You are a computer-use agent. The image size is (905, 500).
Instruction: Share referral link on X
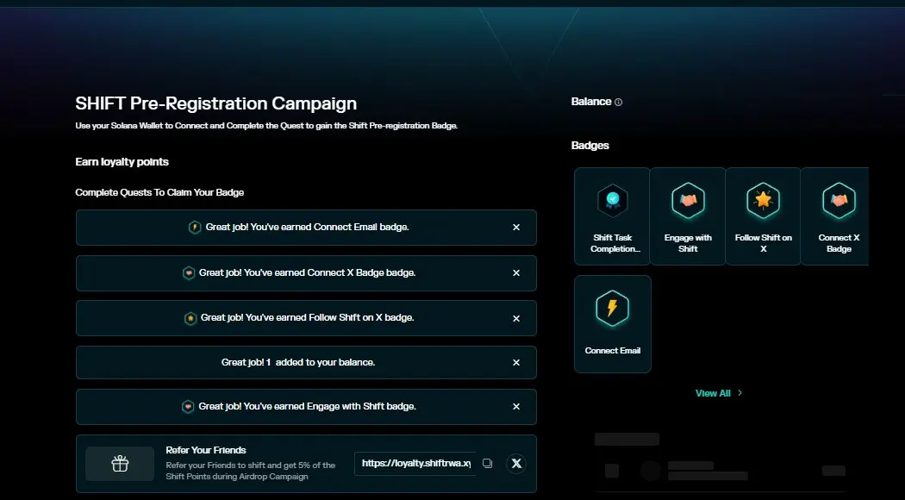516,464
